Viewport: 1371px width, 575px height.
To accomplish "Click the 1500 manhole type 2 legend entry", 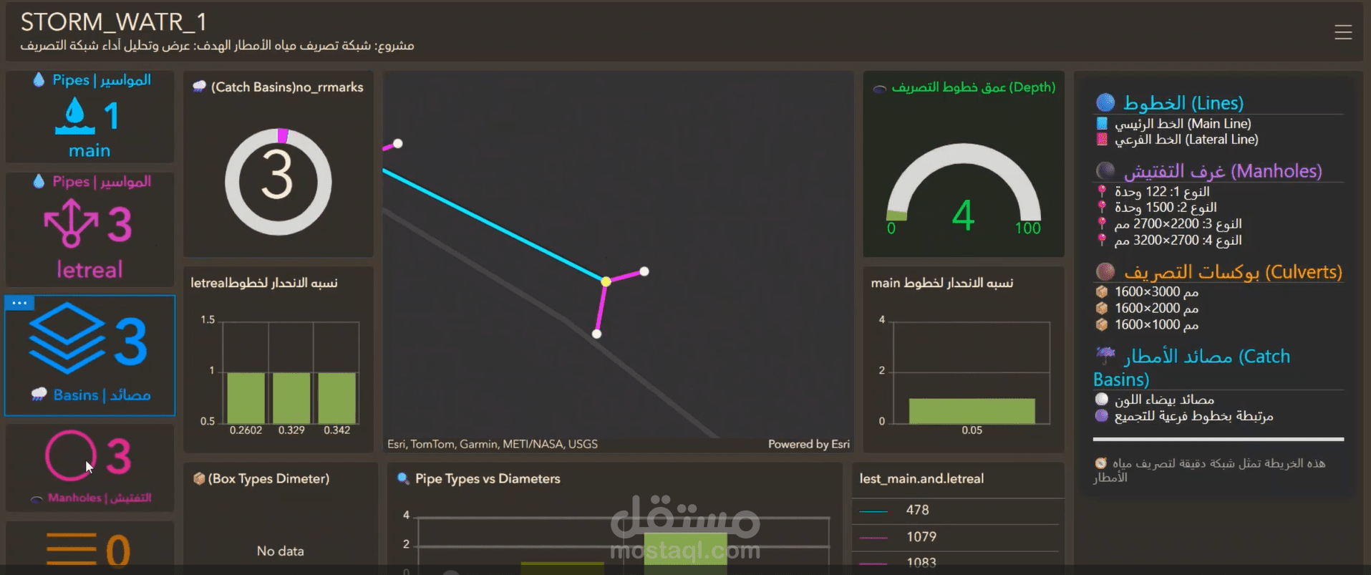I will click(x=1165, y=207).
